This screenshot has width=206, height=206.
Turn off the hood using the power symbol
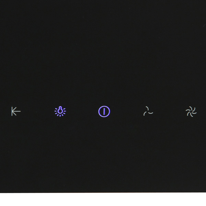(x=104, y=111)
